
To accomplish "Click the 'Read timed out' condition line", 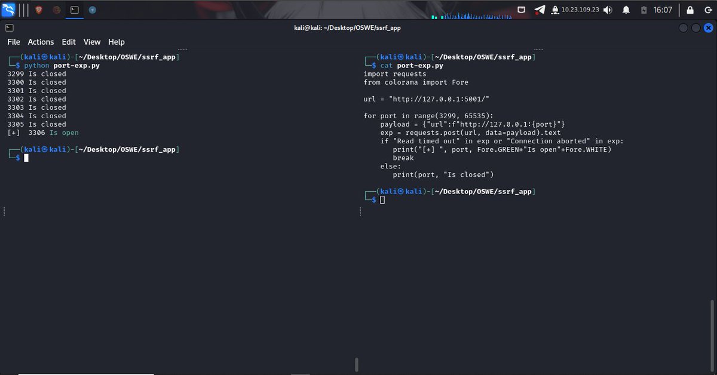I will (x=502, y=141).
